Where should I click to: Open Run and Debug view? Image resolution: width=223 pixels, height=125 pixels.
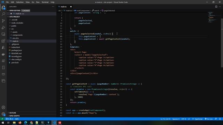tap(3, 27)
